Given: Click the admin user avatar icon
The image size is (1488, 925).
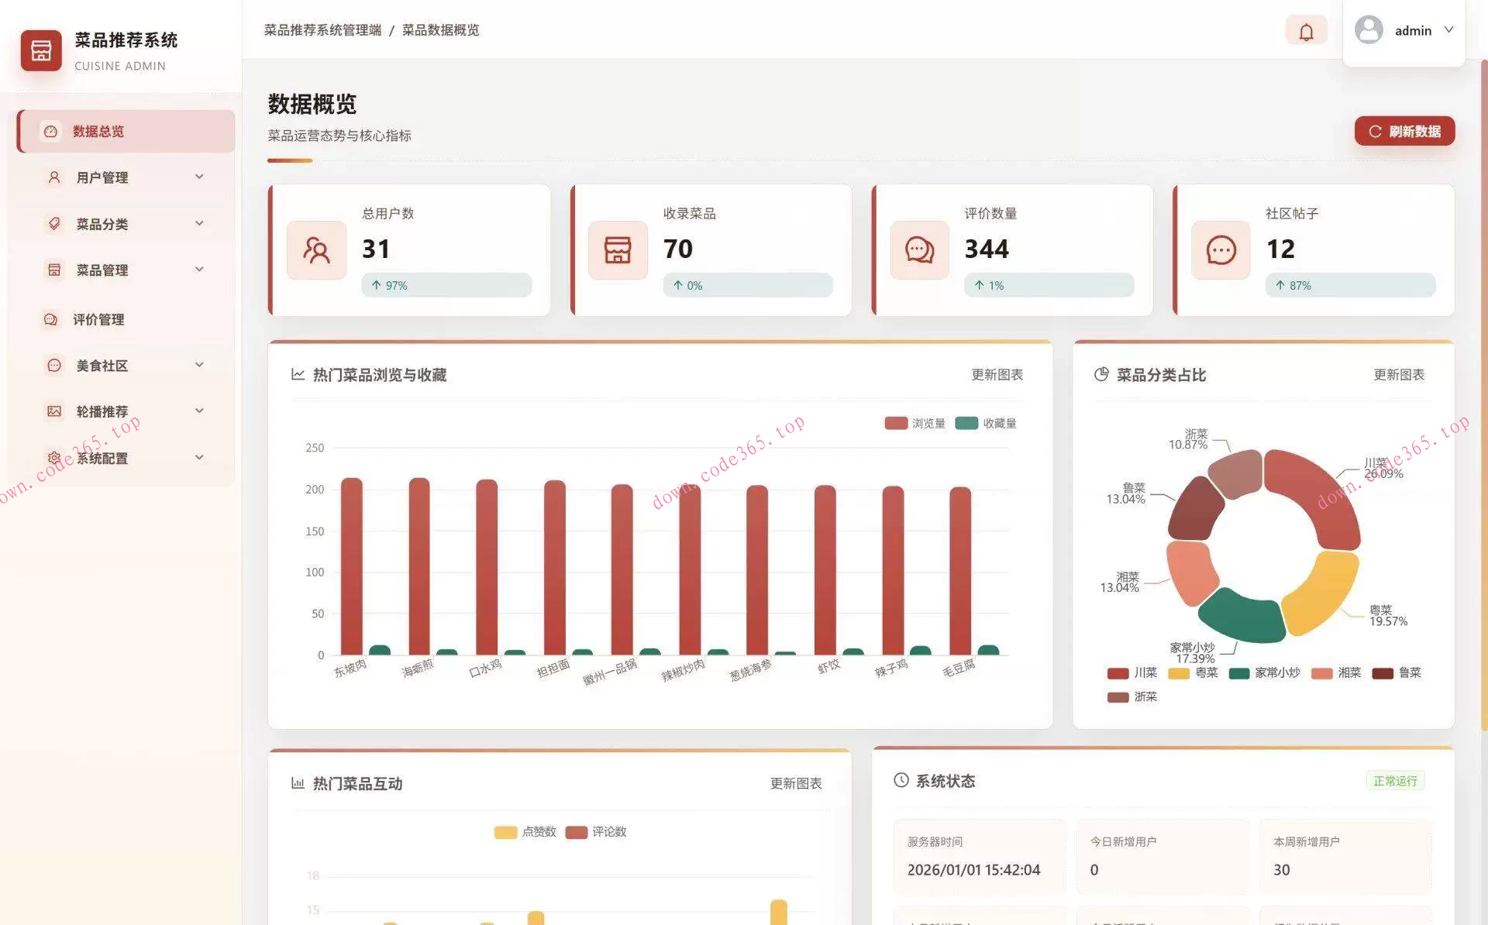Looking at the screenshot, I should [1369, 30].
